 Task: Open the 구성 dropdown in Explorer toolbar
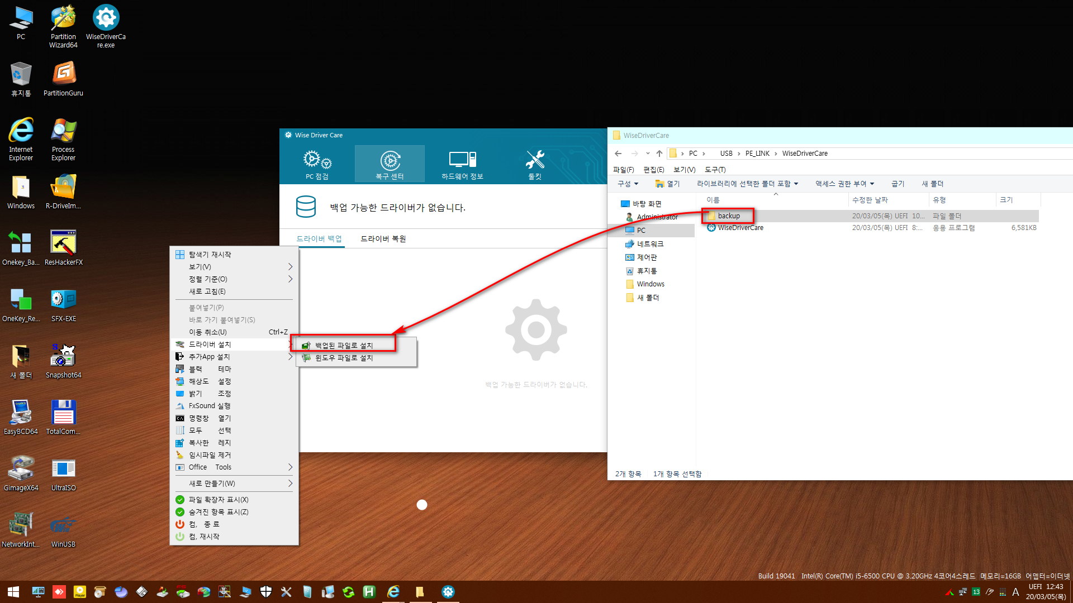pyautogui.click(x=628, y=184)
